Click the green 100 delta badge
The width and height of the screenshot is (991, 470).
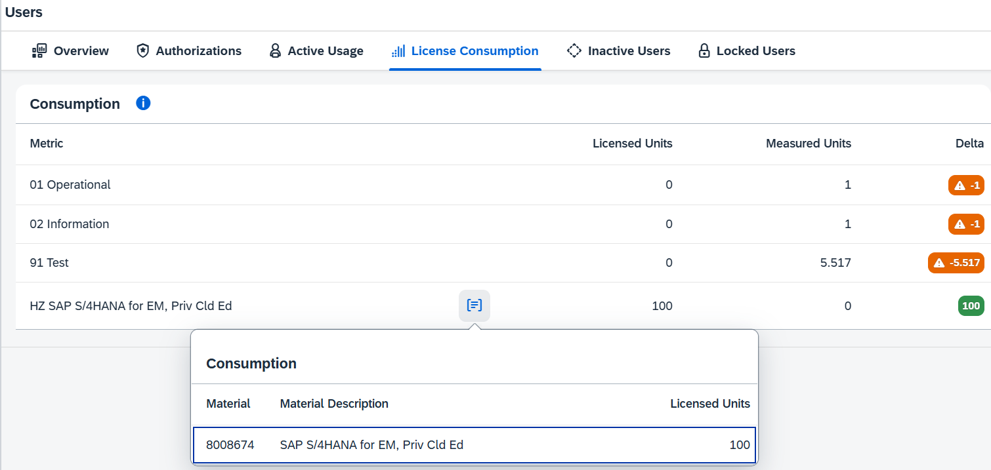971,306
